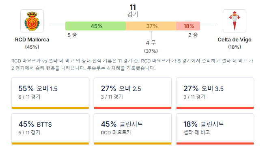The height and width of the screenshot is (151, 265).
Task: Click the 4 무 draws label
Action: click(x=151, y=43)
